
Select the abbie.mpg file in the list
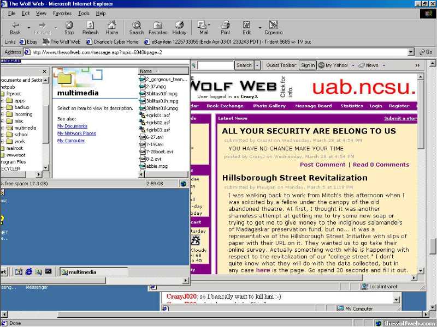pos(157,166)
